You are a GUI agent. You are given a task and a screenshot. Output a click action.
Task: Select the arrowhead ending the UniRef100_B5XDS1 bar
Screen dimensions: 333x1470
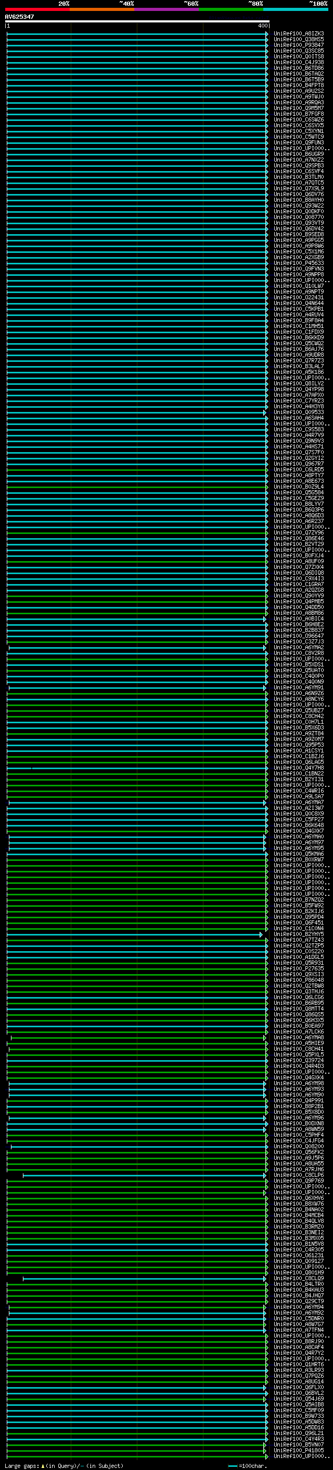pyautogui.click(x=266, y=665)
